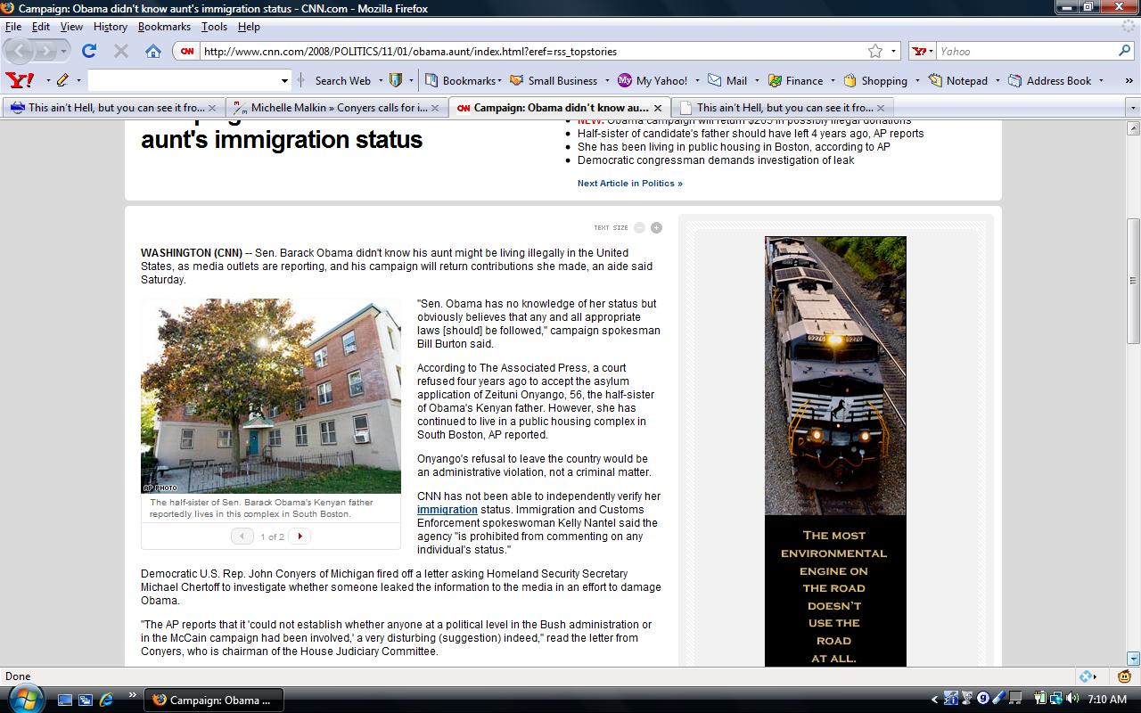Open the Bookmarks toolbar dropdown

[x=464, y=80]
